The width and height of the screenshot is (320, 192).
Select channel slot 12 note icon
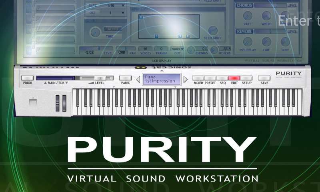coord(39,8)
